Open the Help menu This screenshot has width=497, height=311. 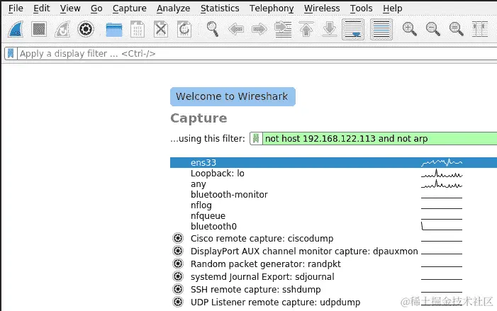392,9
